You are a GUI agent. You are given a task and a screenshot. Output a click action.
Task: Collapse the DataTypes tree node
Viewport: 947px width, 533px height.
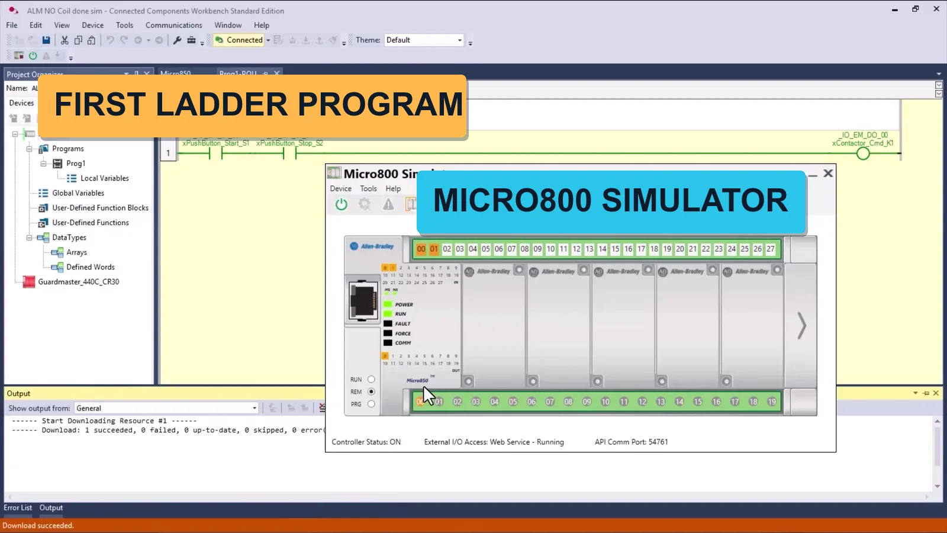tap(29, 237)
